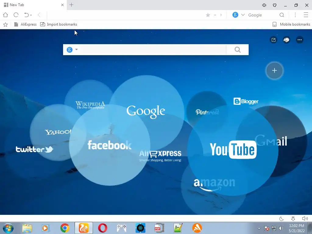The width and height of the screenshot is (312, 234).
Task: Click the forward arrow in address bar
Action: [x=221, y=15]
